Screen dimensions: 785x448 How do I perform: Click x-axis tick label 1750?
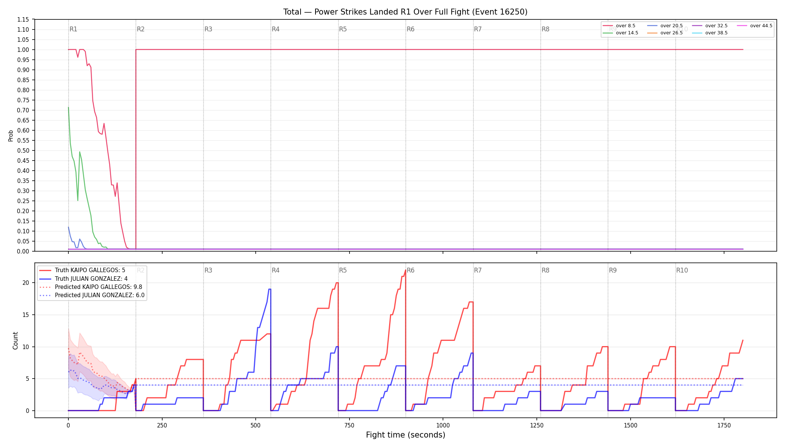click(x=724, y=425)
